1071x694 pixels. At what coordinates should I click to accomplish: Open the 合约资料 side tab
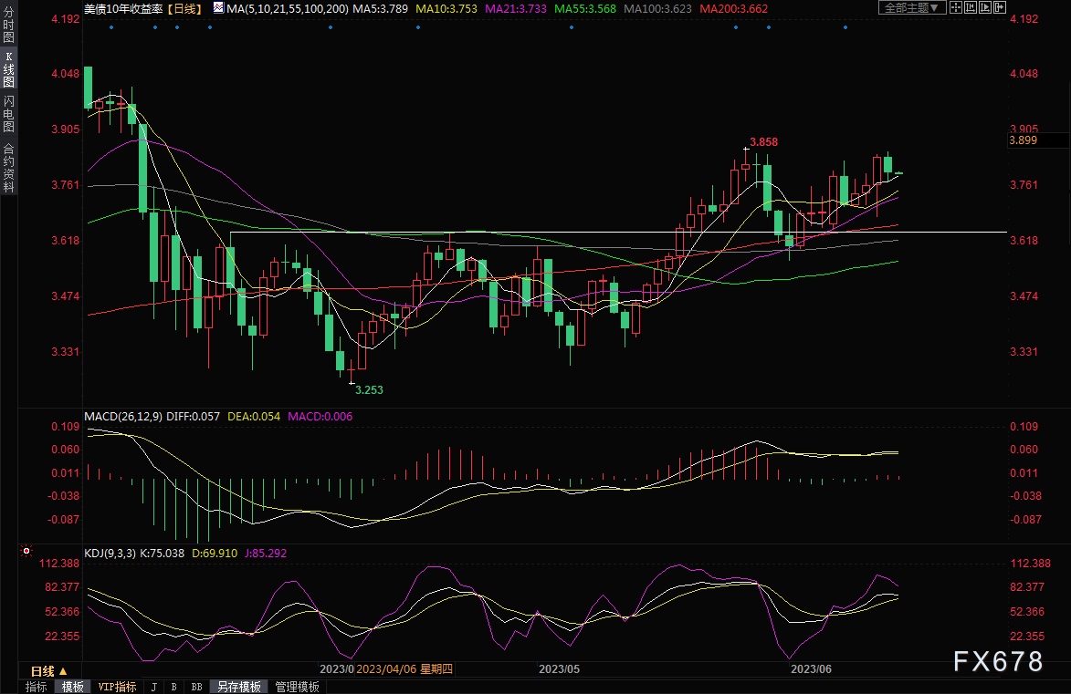pos(9,168)
